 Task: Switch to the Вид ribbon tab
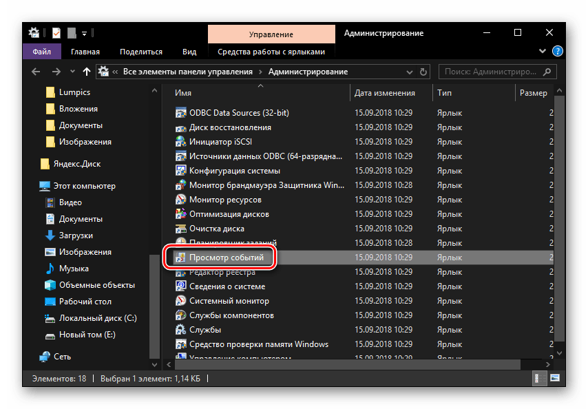189,52
